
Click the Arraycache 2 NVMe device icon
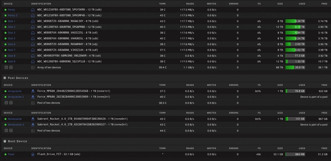[x=33, y=97]
